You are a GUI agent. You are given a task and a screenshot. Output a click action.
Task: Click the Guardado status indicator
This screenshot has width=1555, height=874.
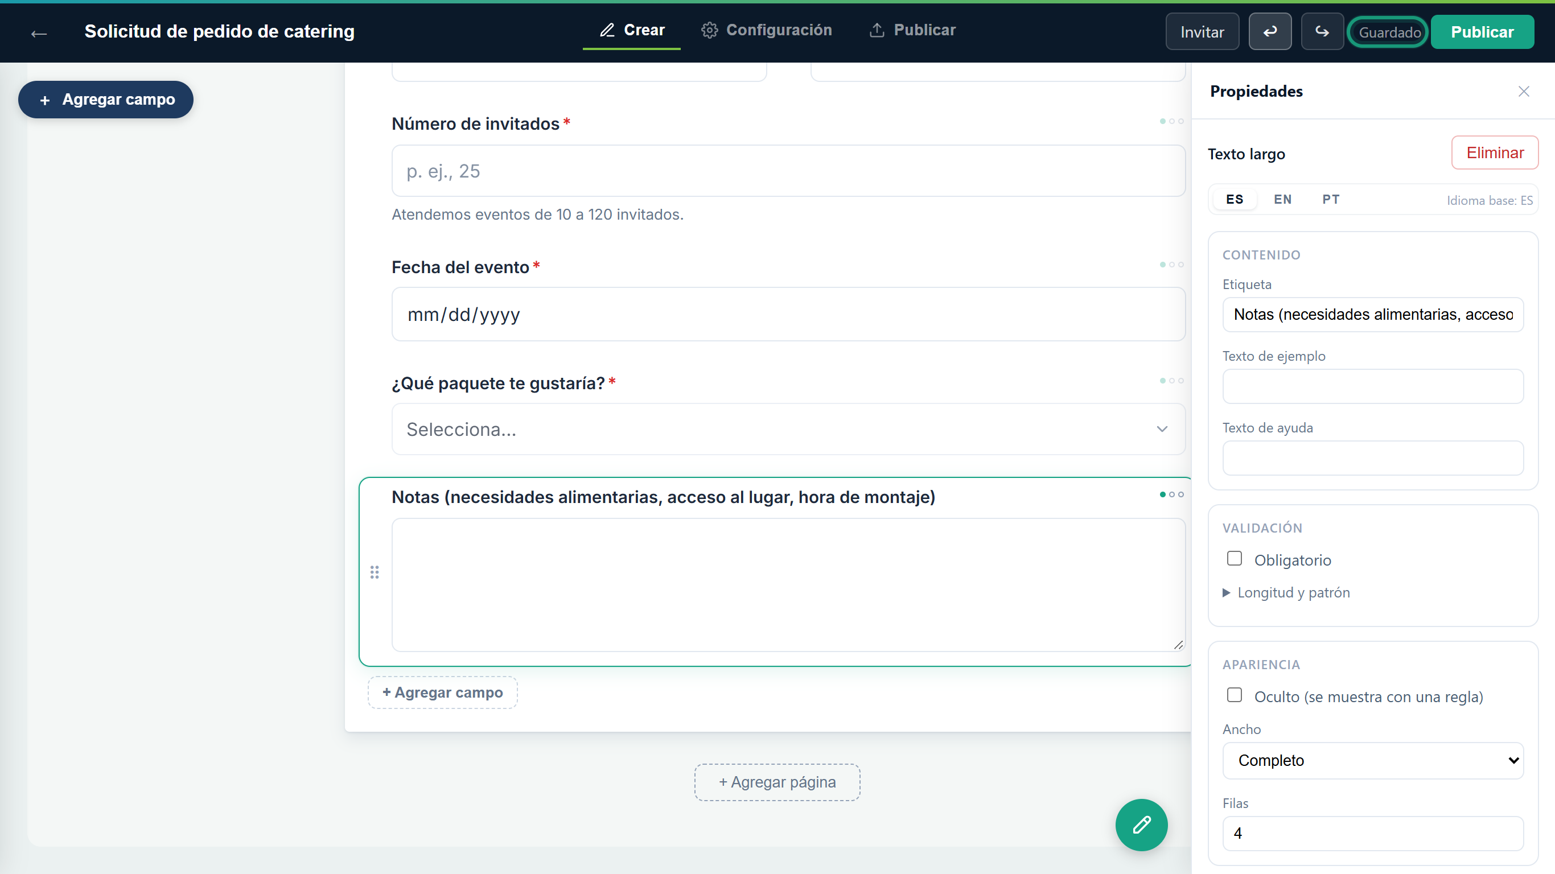click(x=1388, y=32)
